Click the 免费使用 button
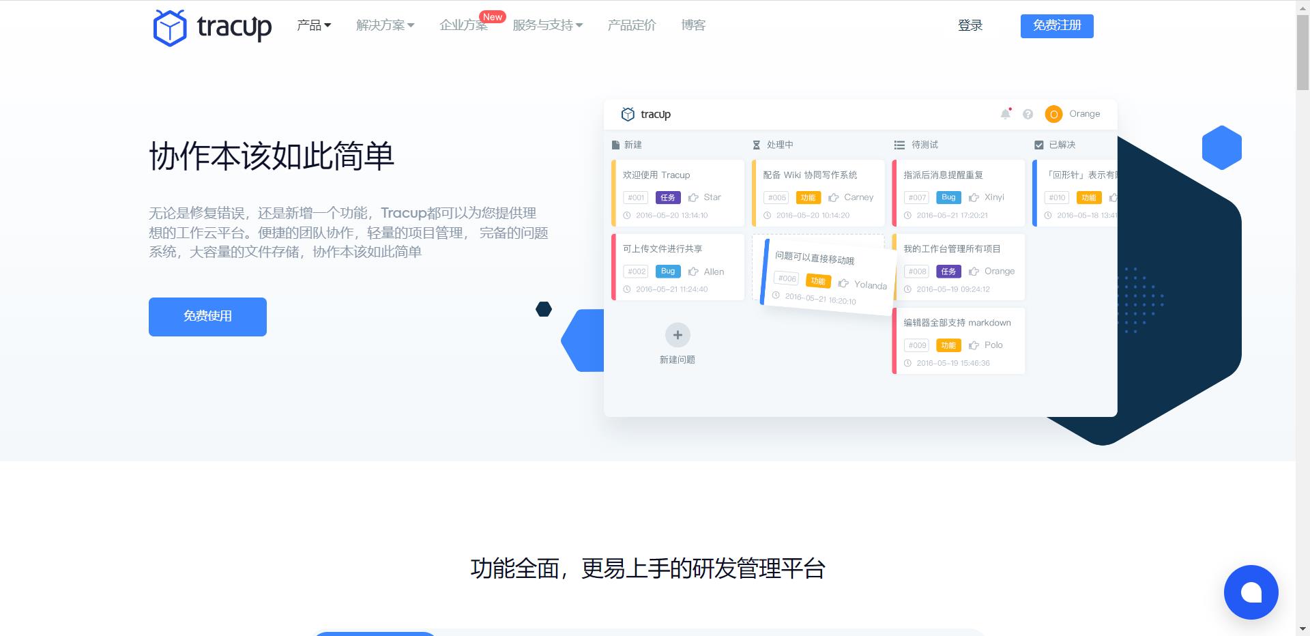1310x636 pixels. [207, 316]
